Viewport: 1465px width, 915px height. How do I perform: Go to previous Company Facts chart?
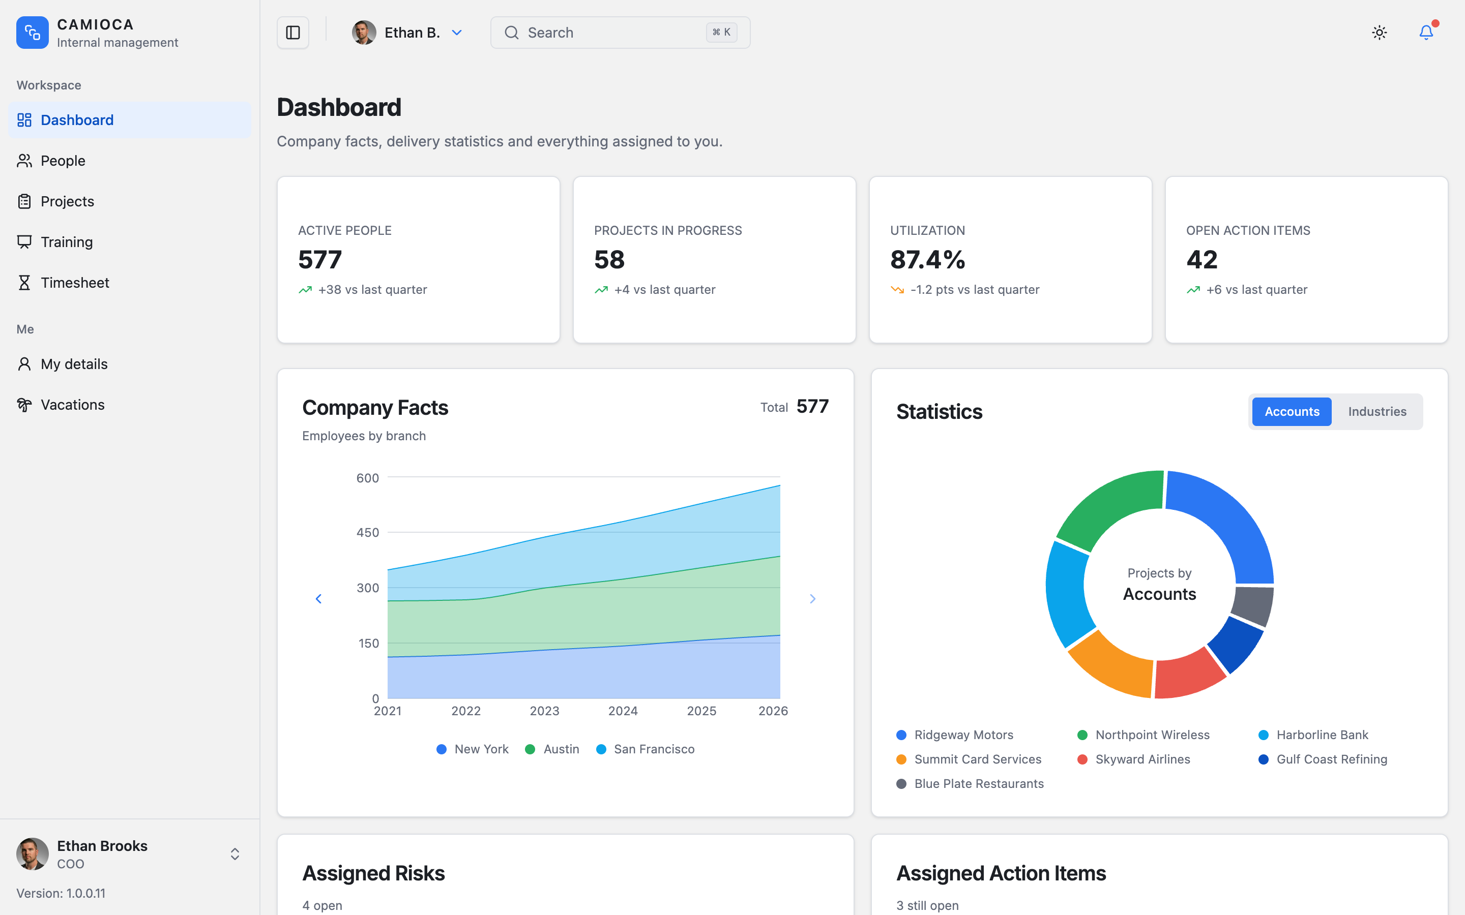tap(318, 598)
